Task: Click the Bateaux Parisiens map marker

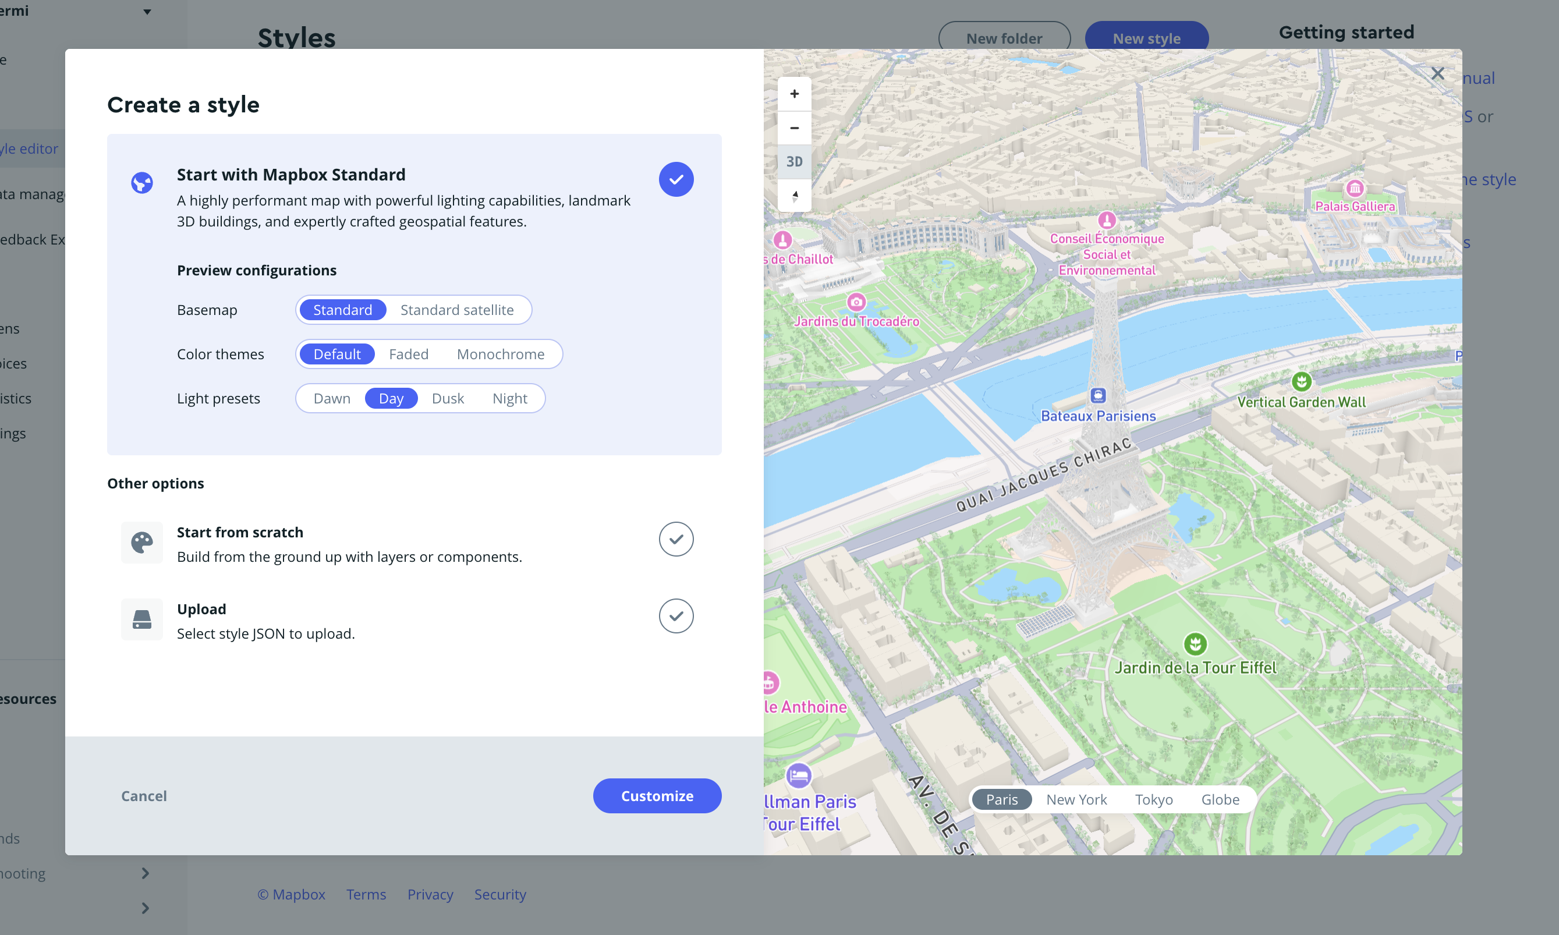Action: [x=1098, y=396]
